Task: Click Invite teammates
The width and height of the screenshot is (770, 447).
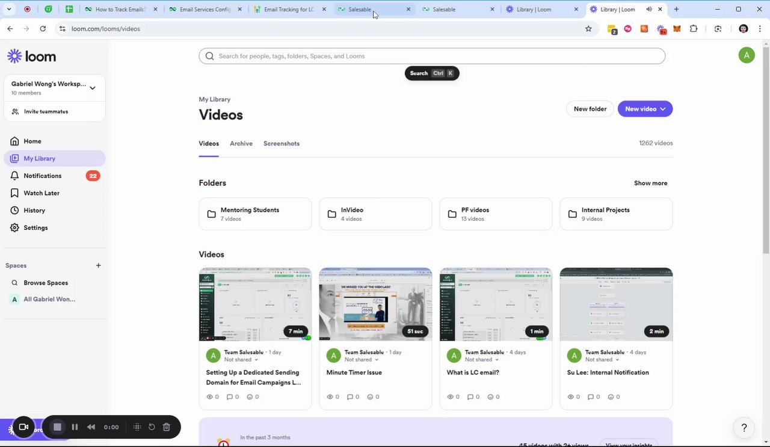Action: click(x=46, y=112)
